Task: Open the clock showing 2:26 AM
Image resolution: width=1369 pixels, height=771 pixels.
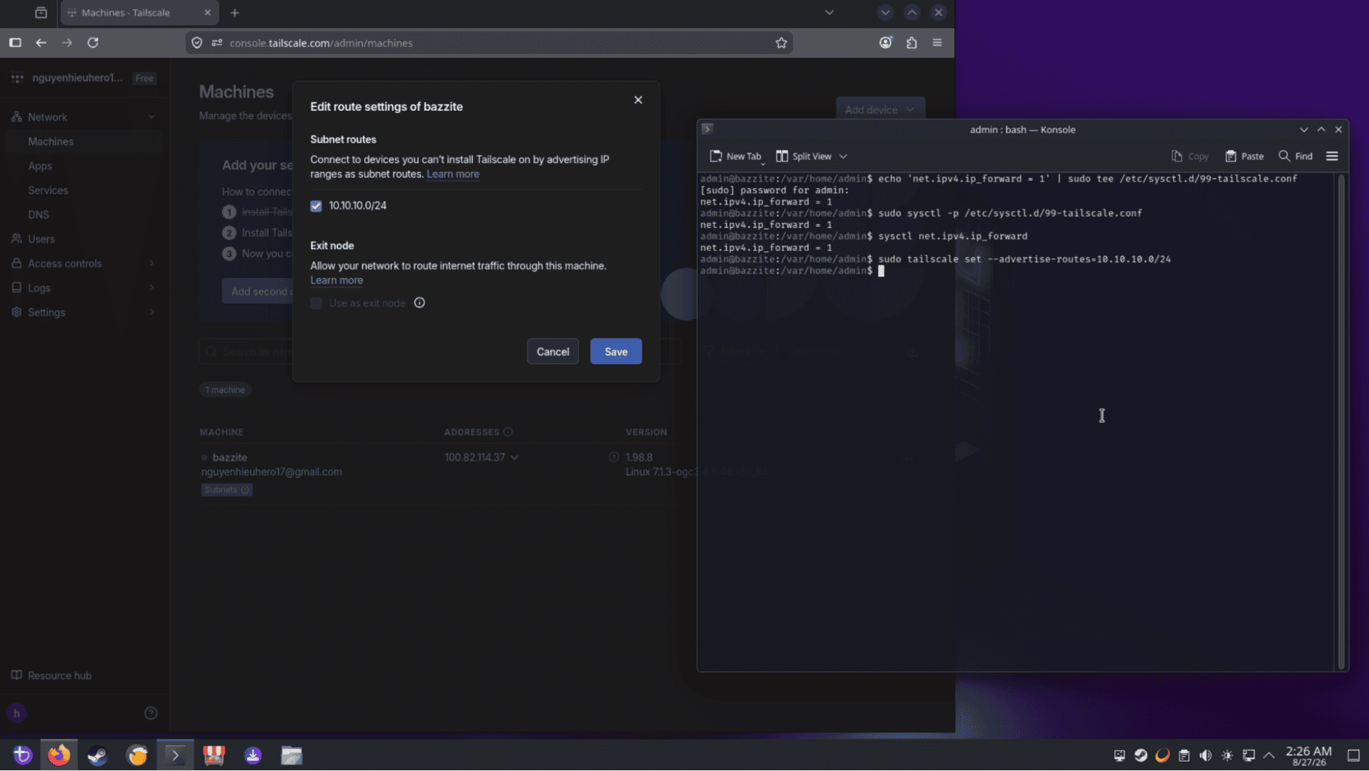Action: pyautogui.click(x=1309, y=755)
